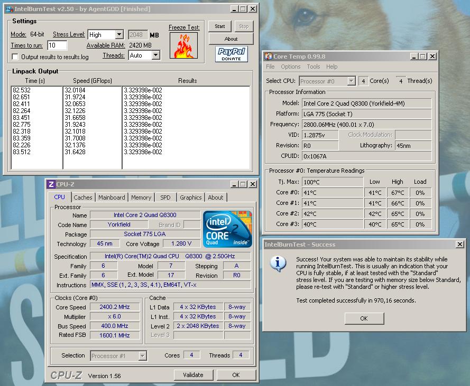The image size is (470, 386).
Task: Open the Options menu in Core Temp
Action: click(x=290, y=67)
